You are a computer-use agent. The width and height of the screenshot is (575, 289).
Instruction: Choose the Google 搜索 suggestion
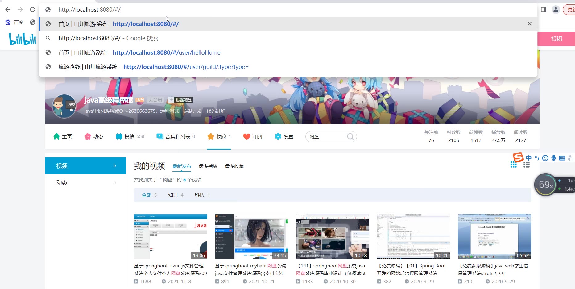(288, 38)
